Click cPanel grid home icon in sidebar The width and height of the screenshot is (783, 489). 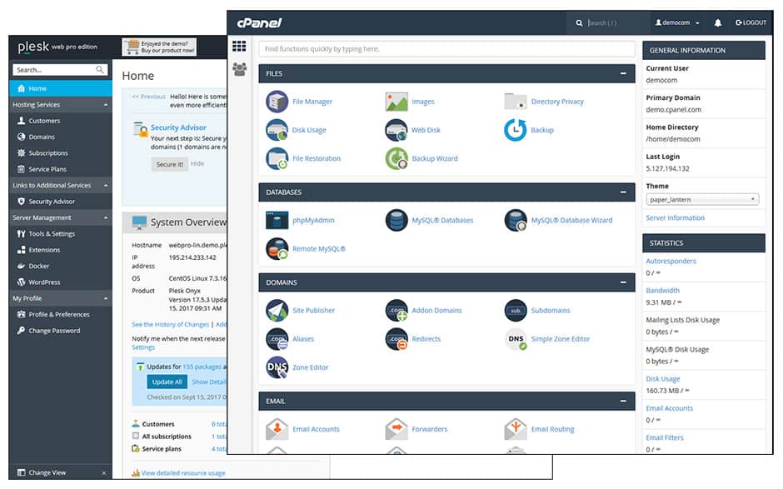click(x=239, y=47)
